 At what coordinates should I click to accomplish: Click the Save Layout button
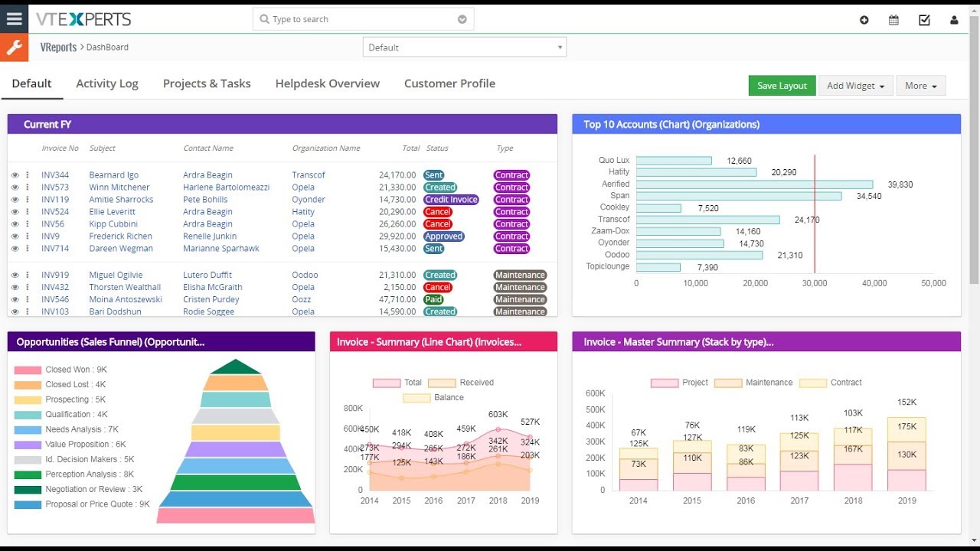pos(782,86)
